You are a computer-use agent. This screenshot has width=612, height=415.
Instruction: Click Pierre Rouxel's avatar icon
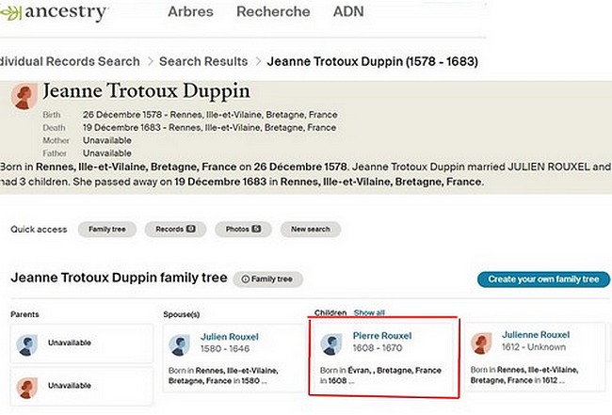click(331, 343)
